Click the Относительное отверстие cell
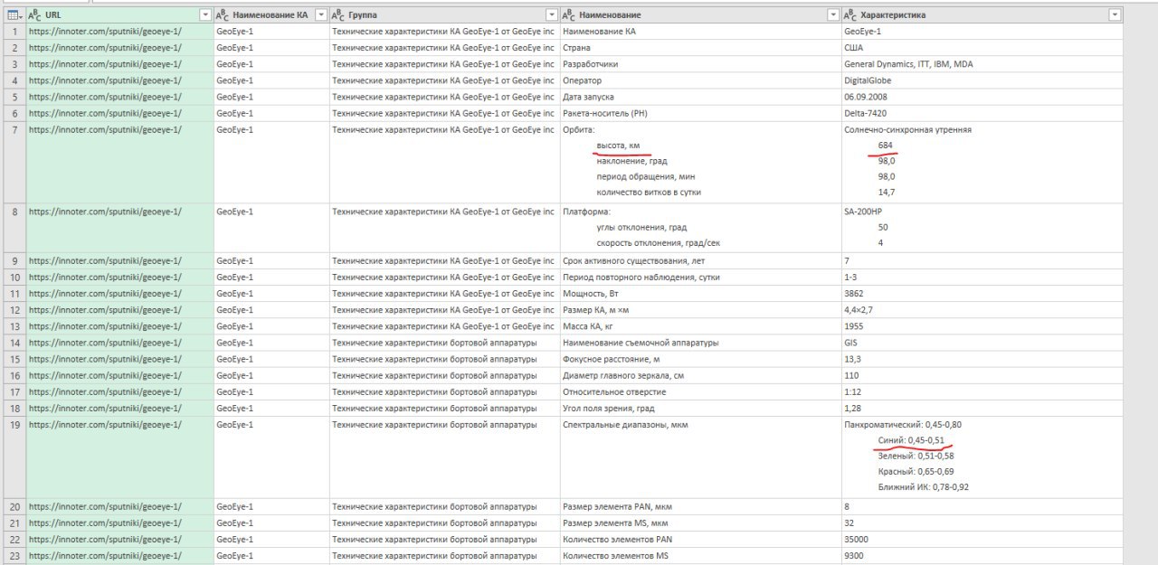This screenshot has width=1158, height=565. (699, 391)
